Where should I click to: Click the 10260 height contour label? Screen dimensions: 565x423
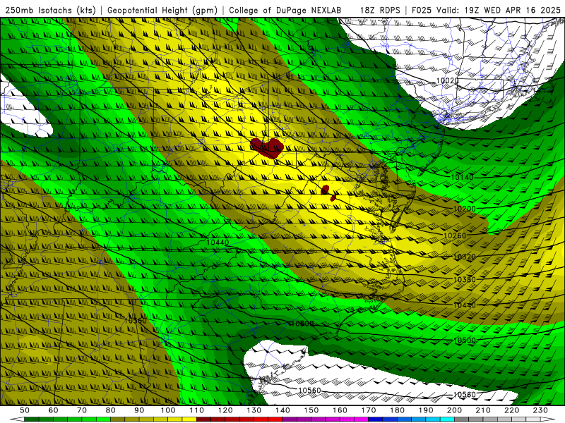click(x=454, y=235)
